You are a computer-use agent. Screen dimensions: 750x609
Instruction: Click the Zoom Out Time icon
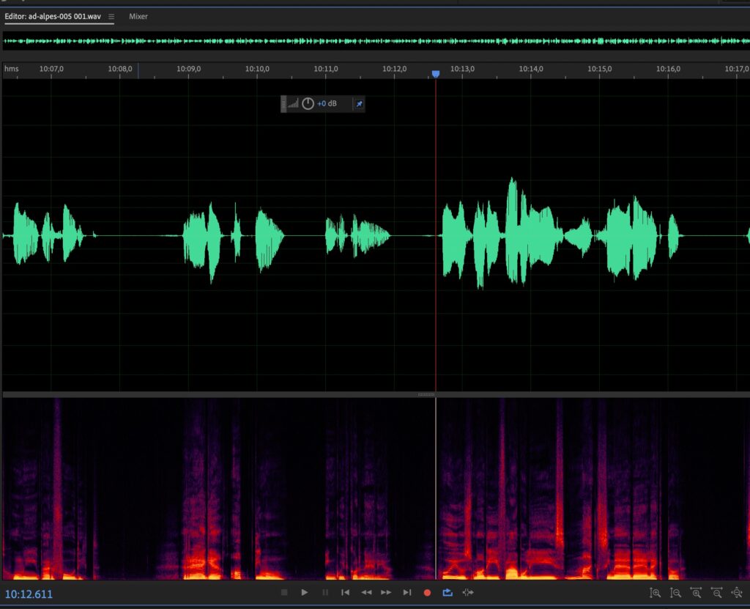point(716,592)
